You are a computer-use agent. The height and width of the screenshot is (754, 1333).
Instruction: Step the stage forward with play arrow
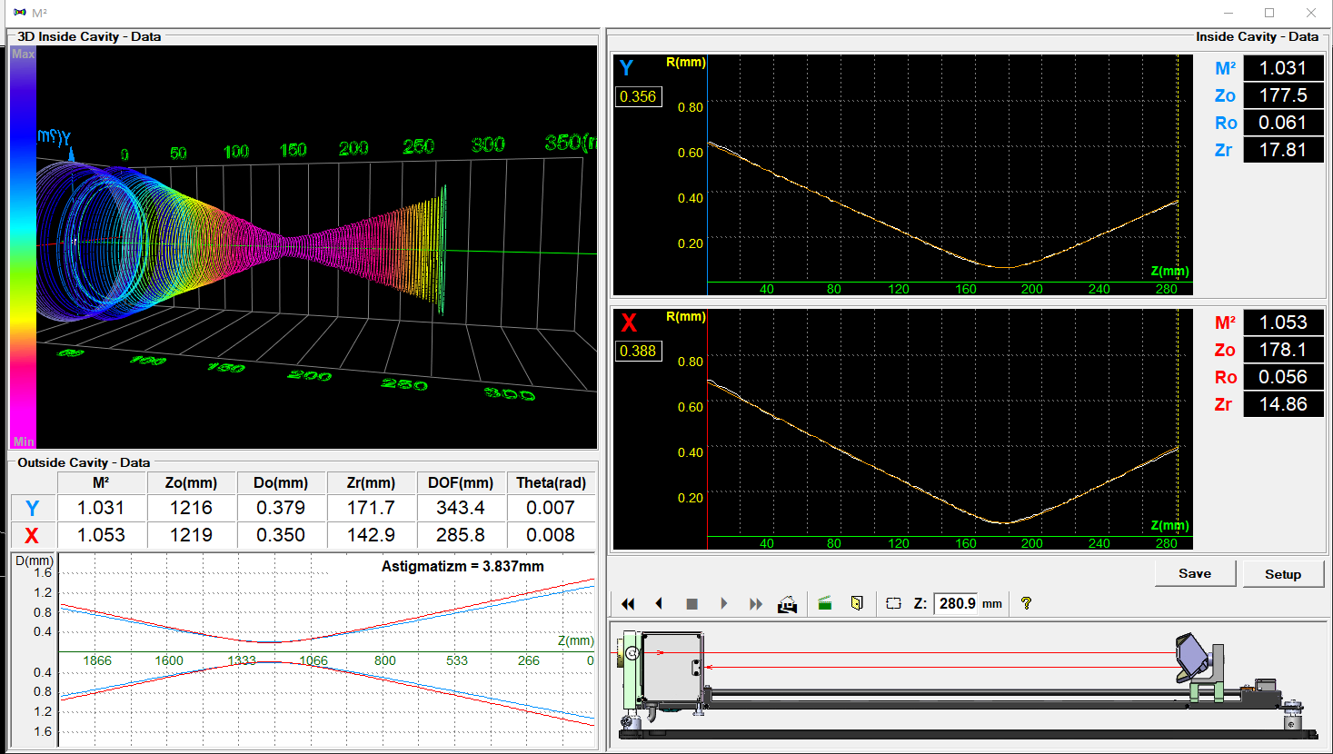723,603
